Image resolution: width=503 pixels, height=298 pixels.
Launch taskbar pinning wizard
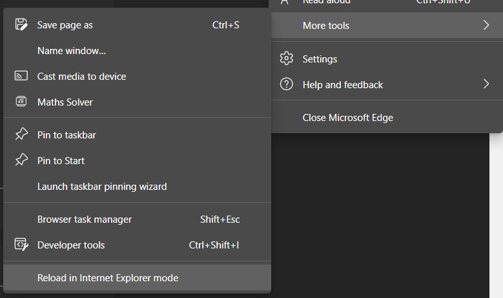138,187
